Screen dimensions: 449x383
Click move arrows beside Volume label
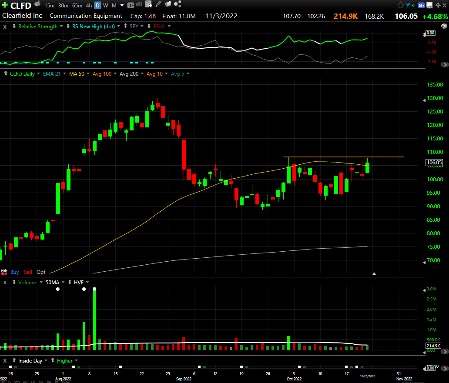pos(14,282)
